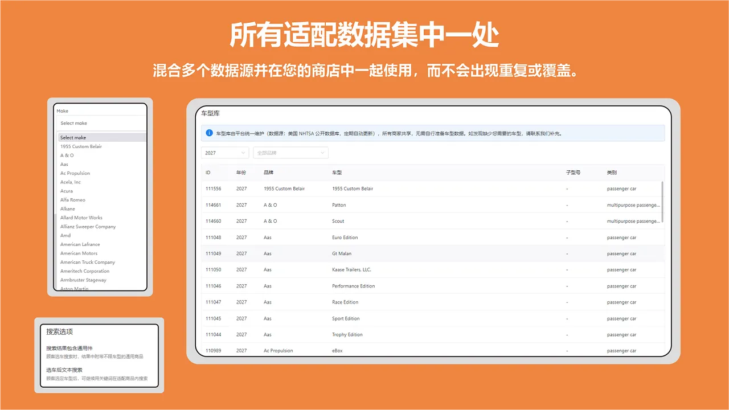Click the Race Edition model cell
Image resolution: width=729 pixels, height=410 pixels.
click(345, 302)
